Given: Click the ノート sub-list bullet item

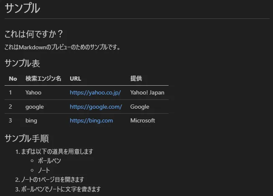Looking at the screenshot, I should (44, 170).
